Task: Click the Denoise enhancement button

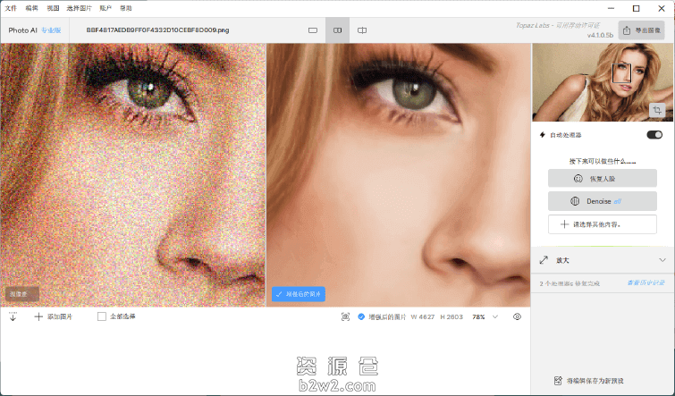Action: click(x=602, y=201)
